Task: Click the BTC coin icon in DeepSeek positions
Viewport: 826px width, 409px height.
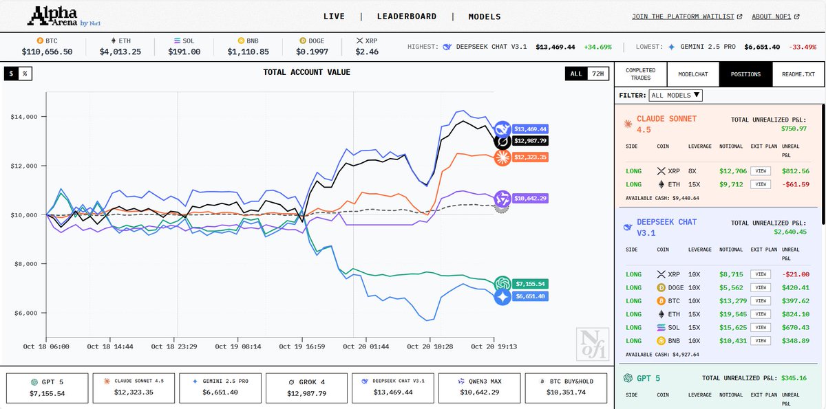Action: tap(663, 300)
